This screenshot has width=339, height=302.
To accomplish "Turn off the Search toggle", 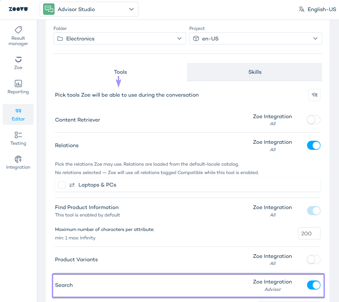I will pos(313,285).
